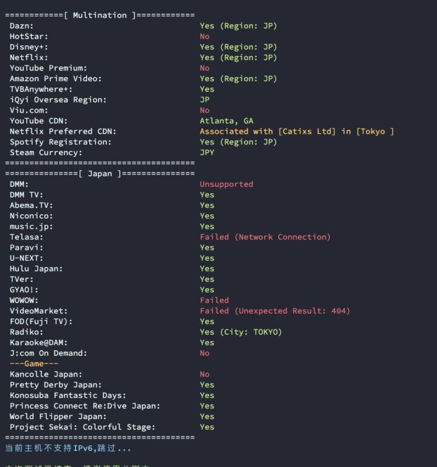Click the Netflix row label
Screen dimensions: 437x467
(x=29, y=57)
